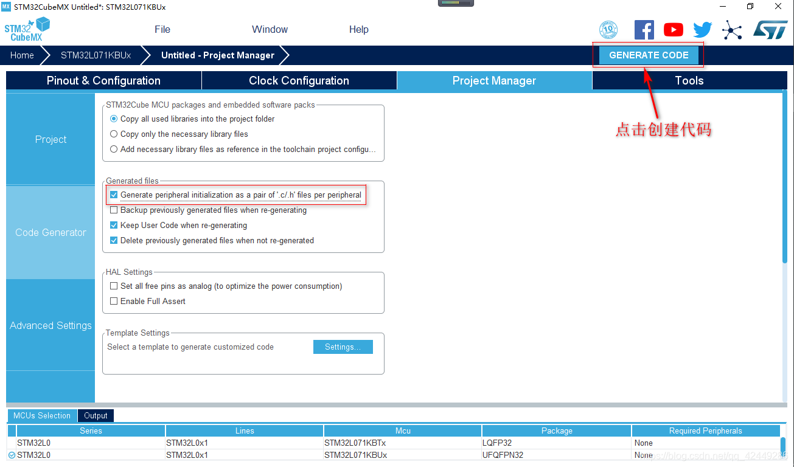
Task: Sort table by Mcu column header
Action: click(x=403, y=431)
